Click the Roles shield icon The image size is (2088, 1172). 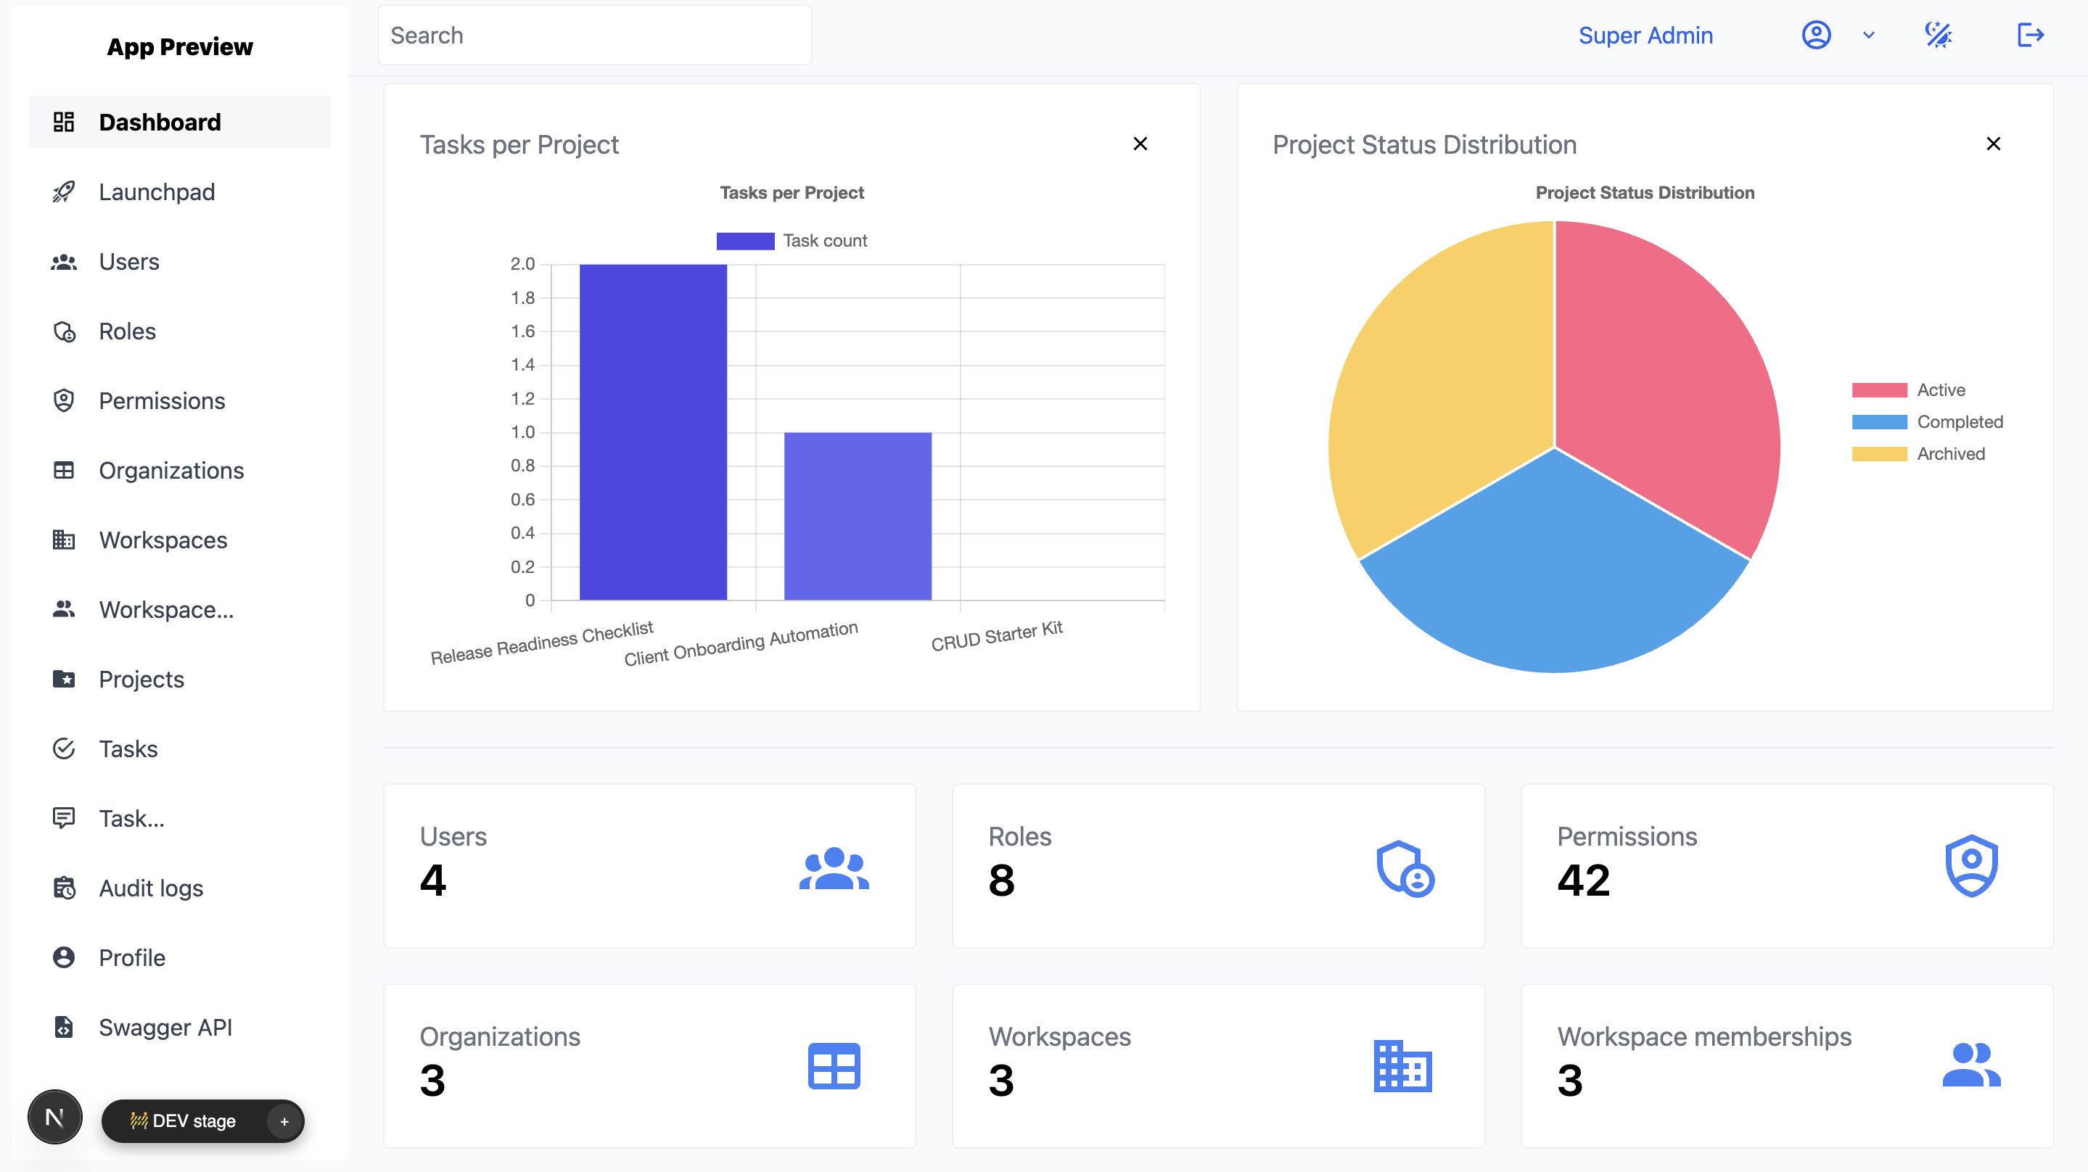(64, 331)
